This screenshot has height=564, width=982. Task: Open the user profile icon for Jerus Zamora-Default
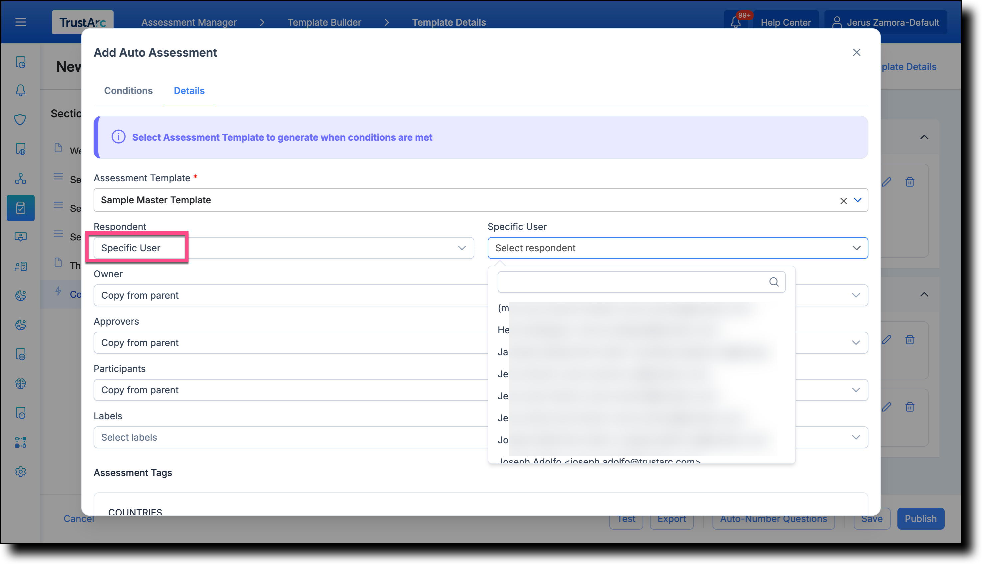pos(836,22)
